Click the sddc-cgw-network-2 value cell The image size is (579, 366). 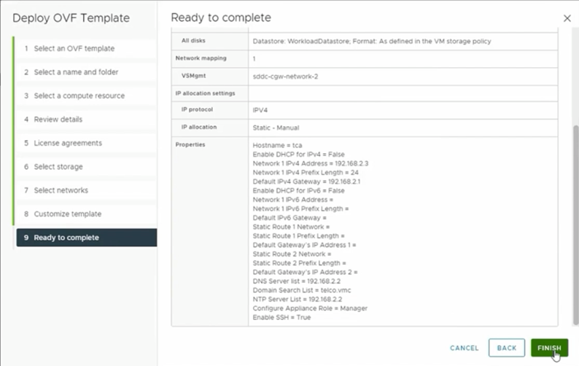[x=285, y=76]
